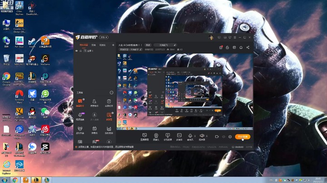Add a screen capture source in bottom toolbar

click(144, 137)
